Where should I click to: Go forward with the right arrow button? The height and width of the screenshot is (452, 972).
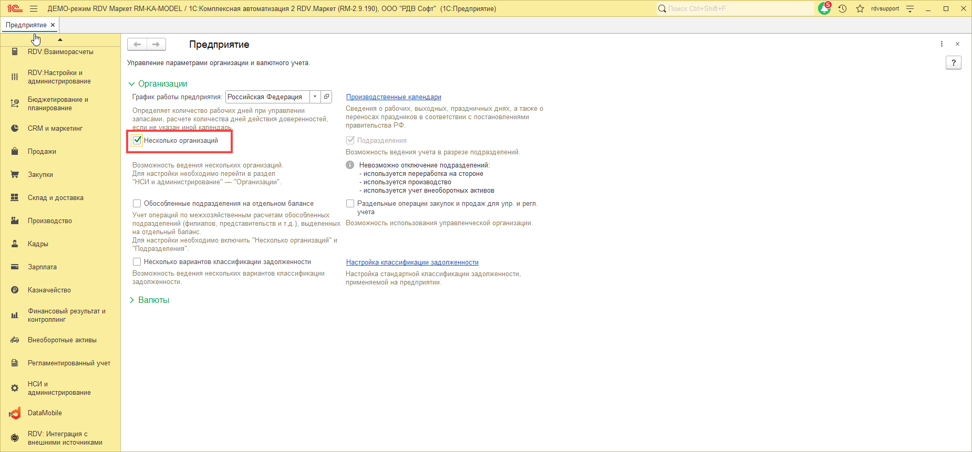(156, 45)
